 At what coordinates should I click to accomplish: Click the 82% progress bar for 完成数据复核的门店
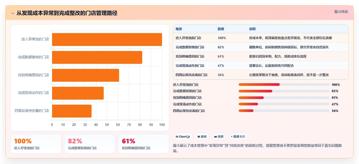[284, 91]
